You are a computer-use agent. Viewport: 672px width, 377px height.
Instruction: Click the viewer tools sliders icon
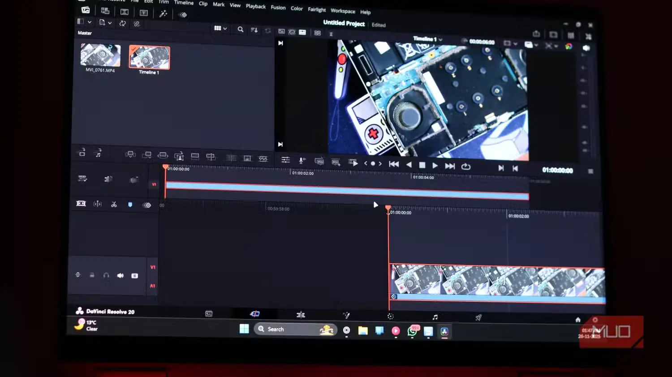pyautogui.click(x=285, y=160)
